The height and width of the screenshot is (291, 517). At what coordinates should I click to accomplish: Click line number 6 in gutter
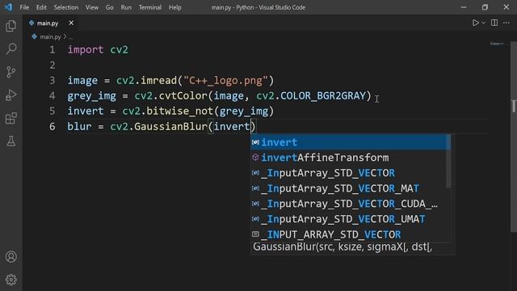click(52, 126)
